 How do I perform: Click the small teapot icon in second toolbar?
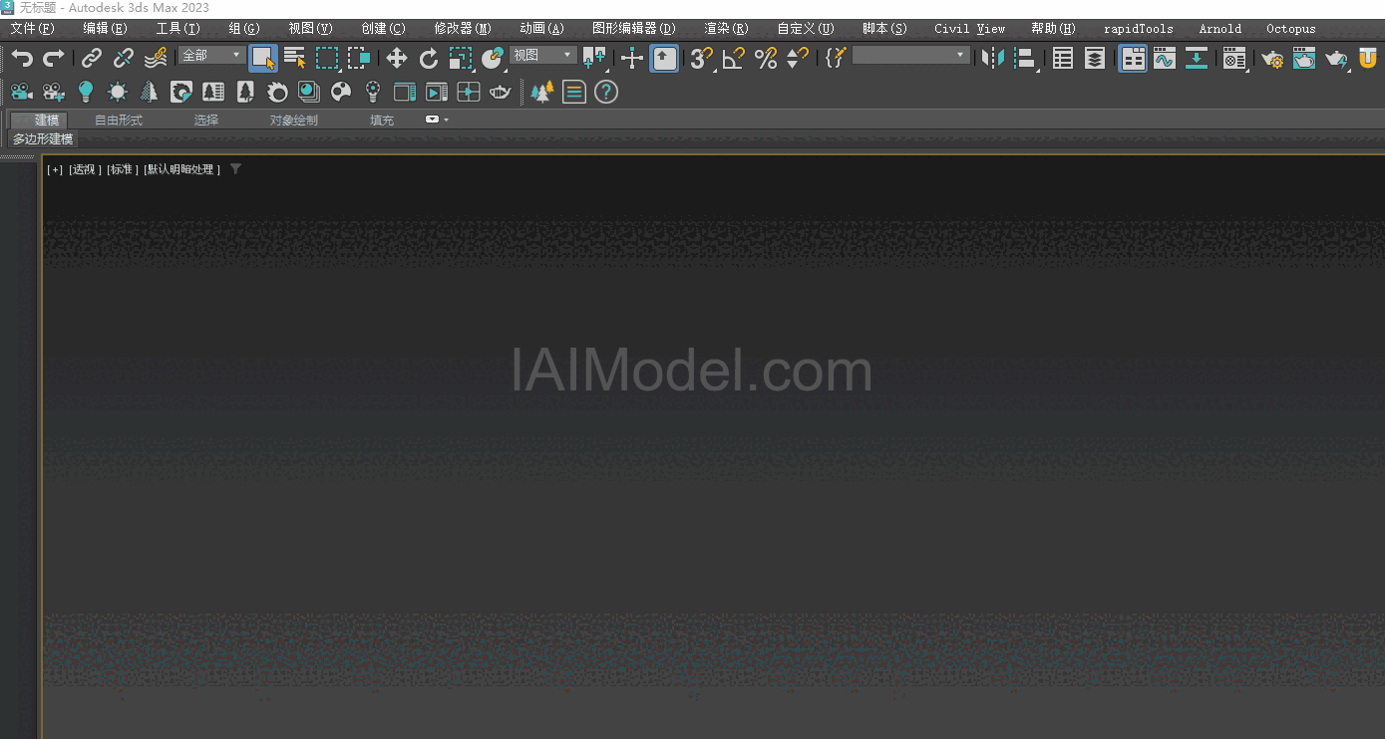[501, 92]
